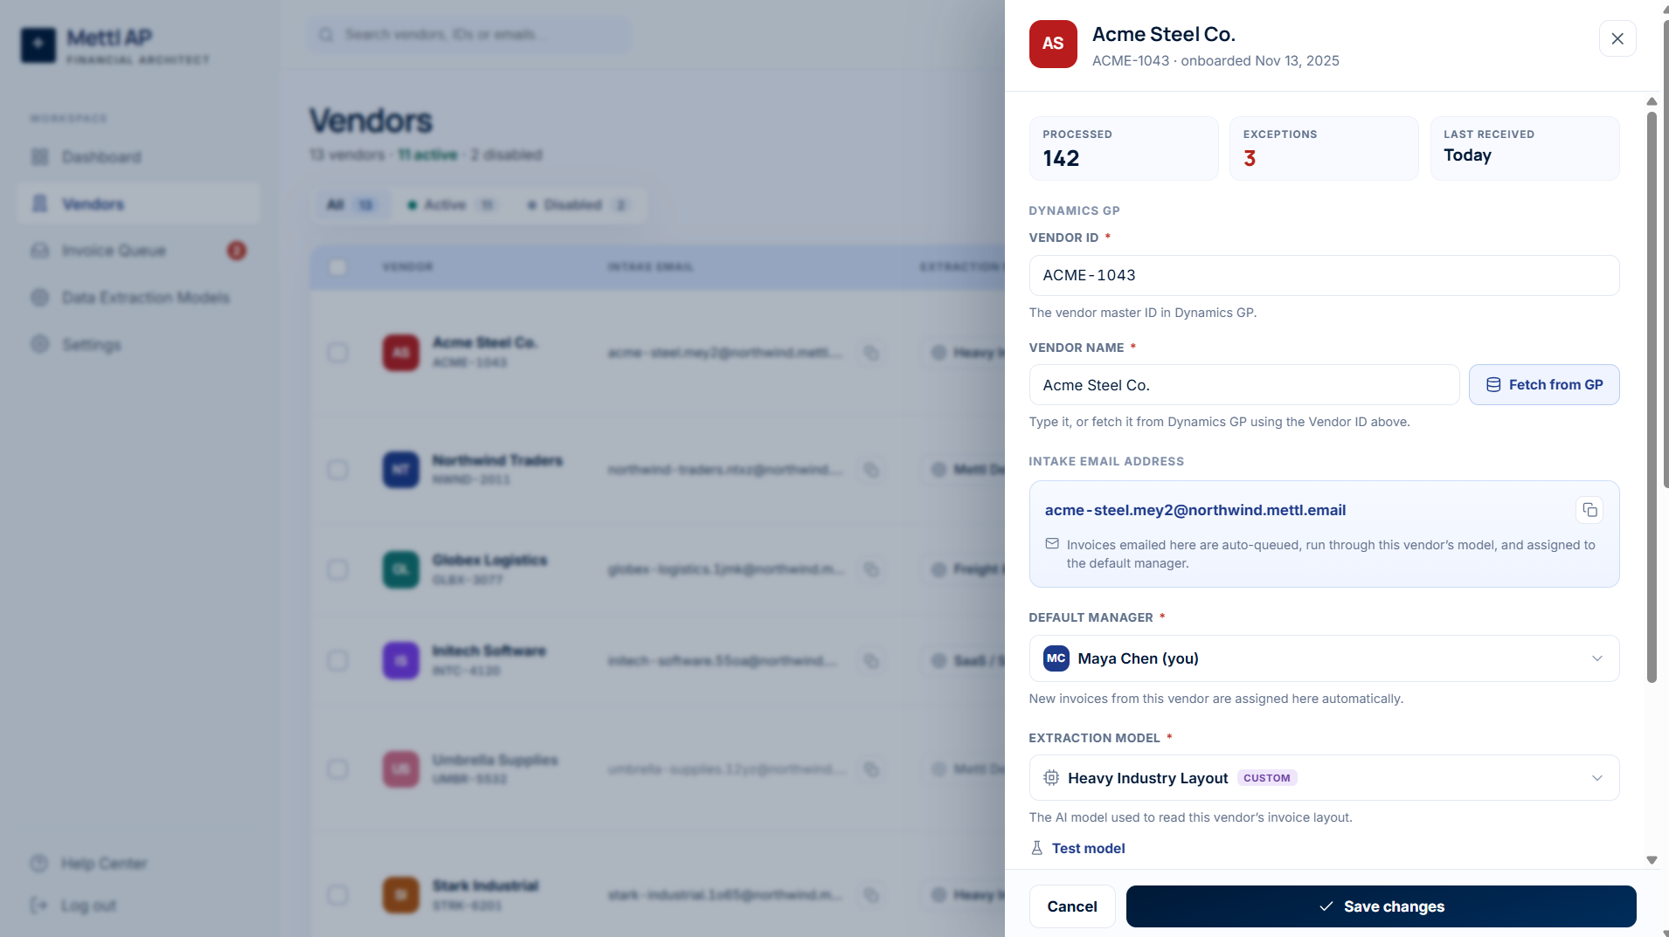The image size is (1669, 937).
Task: Click the search magnifier icon
Action: (x=326, y=35)
